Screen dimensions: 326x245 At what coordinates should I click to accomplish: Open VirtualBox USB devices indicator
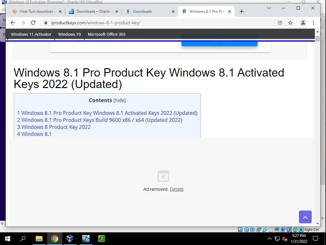point(265,230)
